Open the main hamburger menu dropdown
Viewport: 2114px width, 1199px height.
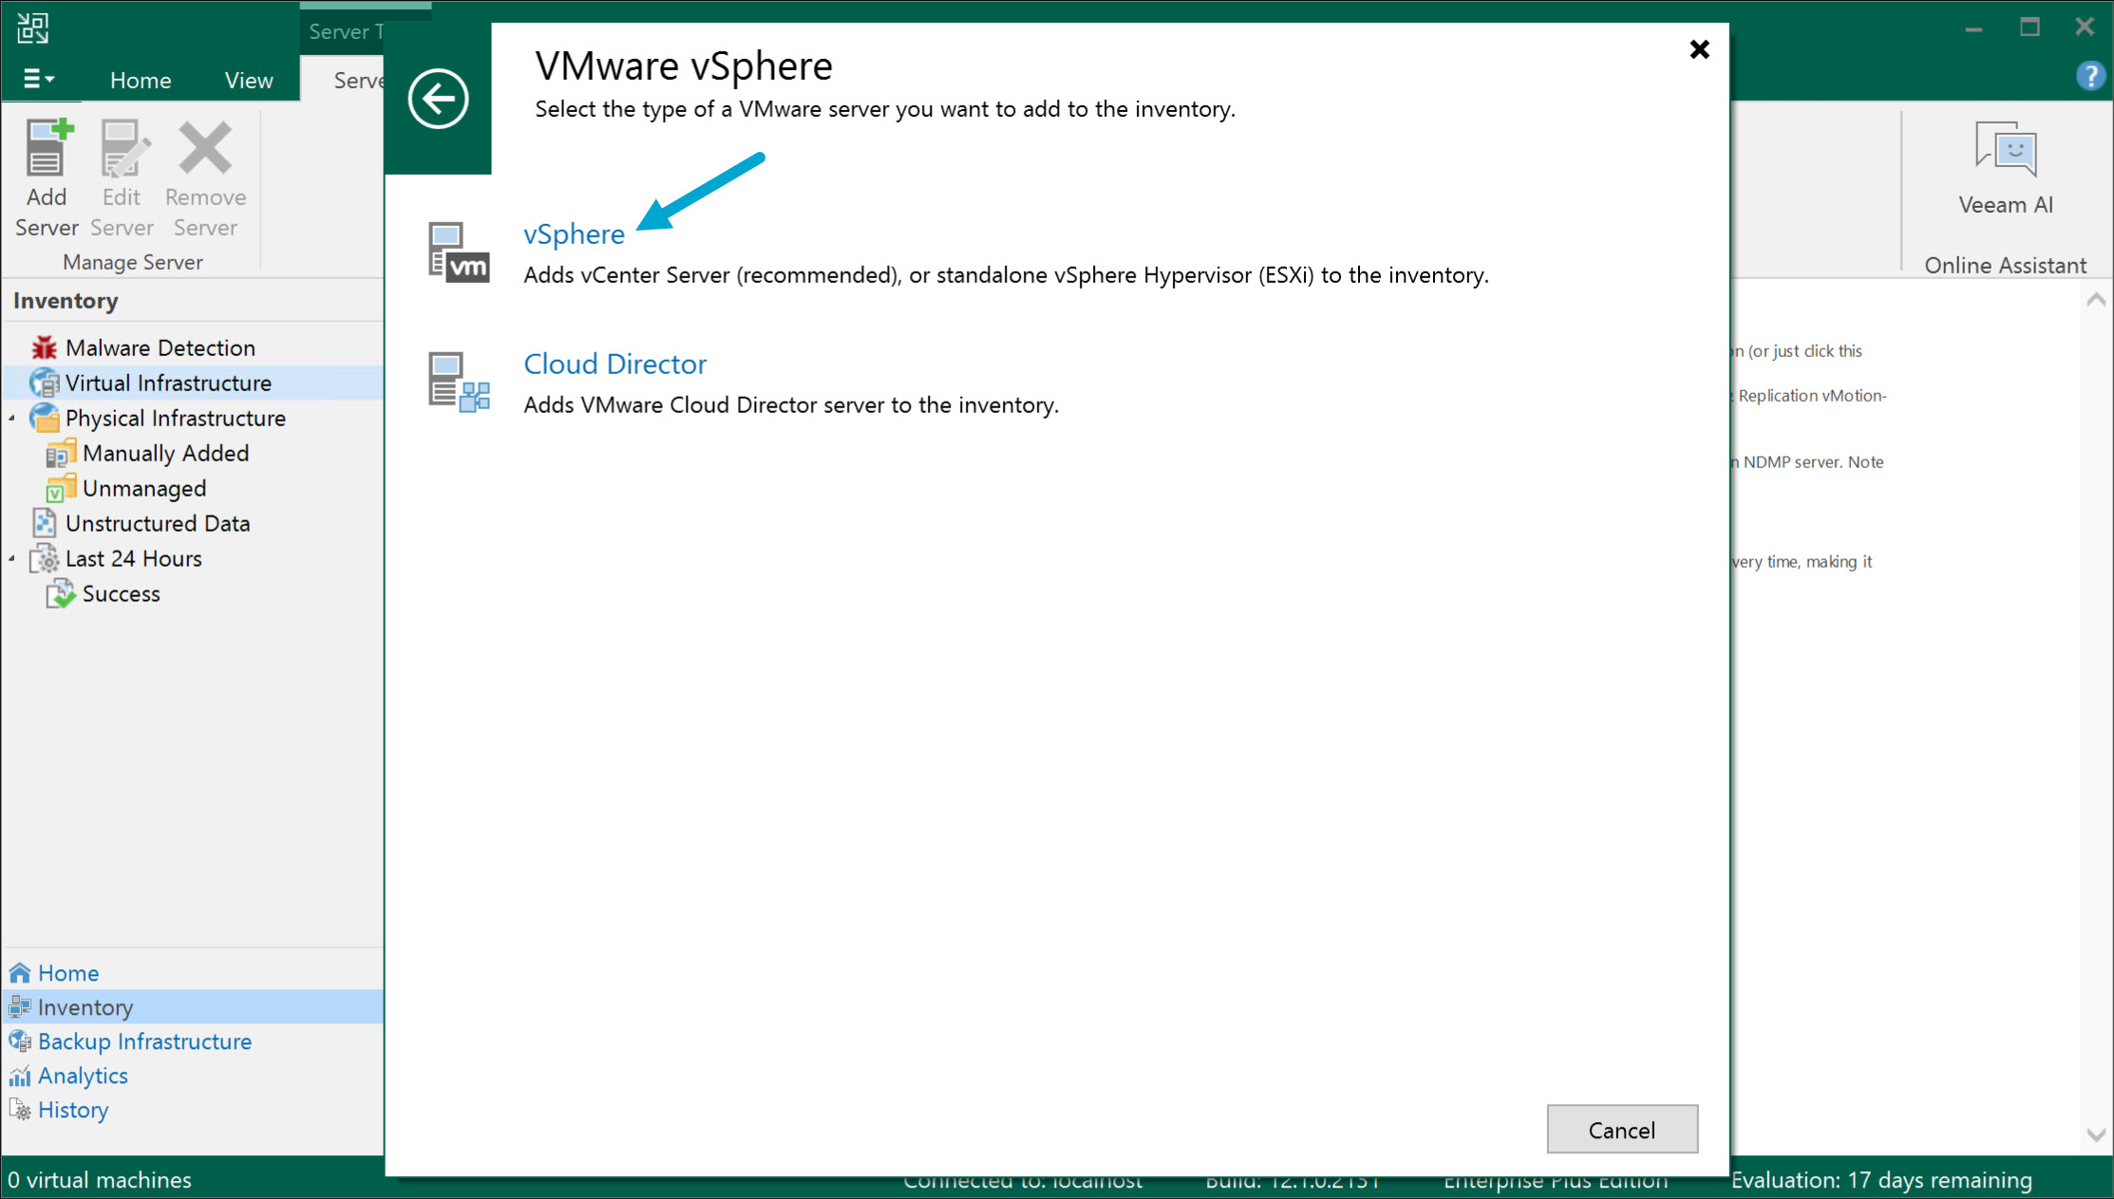38,79
